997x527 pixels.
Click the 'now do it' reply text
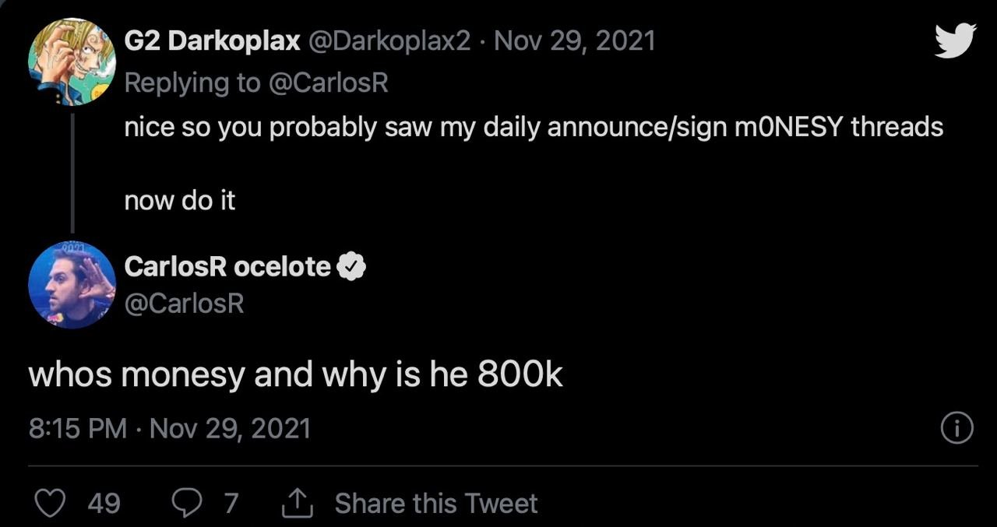[180, 201]
